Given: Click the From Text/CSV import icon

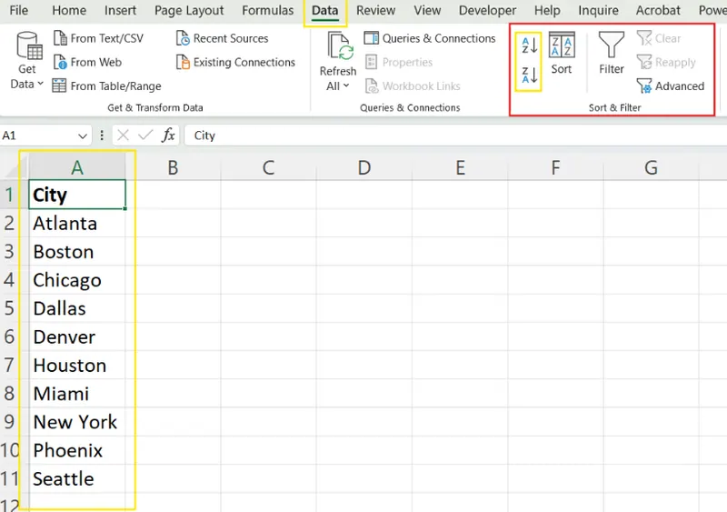Looking at the screenshot, I should (x=98, y=38).
